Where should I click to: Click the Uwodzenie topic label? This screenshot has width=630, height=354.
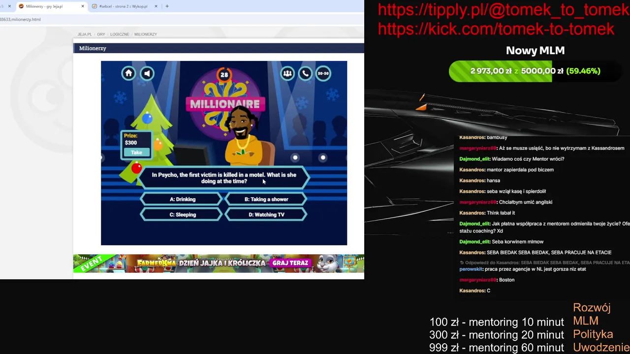click(x=601, y=348)
